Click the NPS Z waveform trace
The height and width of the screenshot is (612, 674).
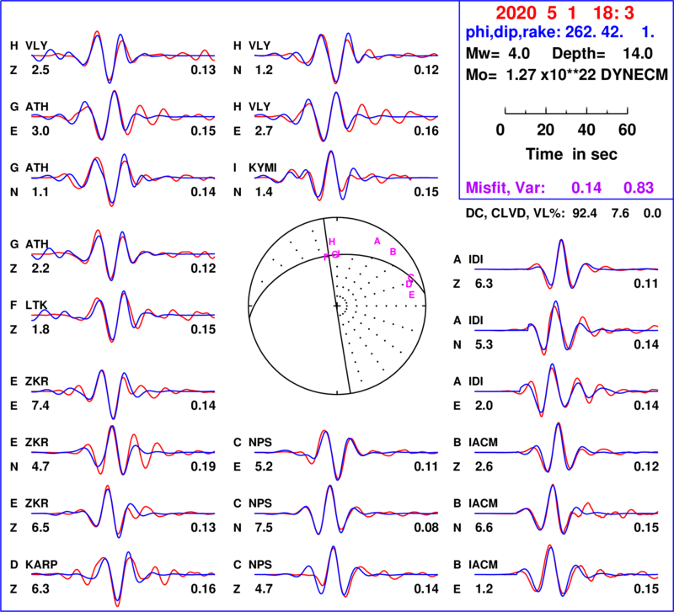(x=347, y=573)
